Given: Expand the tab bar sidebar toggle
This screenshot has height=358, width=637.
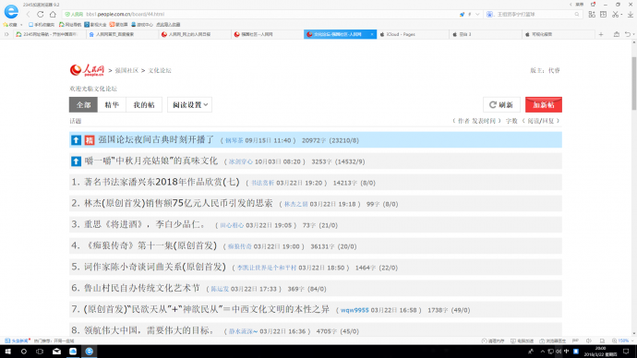Looking at the screenshot, I should point(6,34).
